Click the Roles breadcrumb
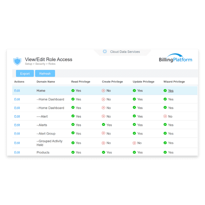 [x=52, y=64]
